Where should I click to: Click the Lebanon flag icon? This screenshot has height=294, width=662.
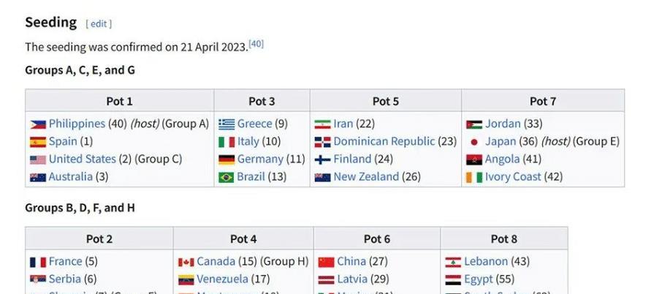coord(453,262)
